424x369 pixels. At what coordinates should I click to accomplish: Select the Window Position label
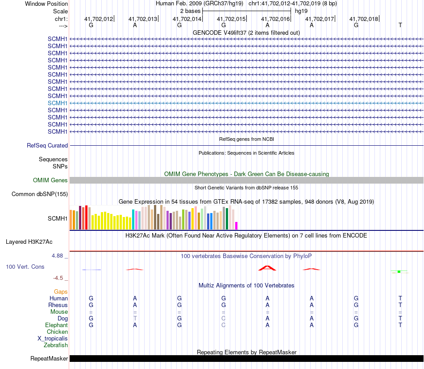coord(46,4)
